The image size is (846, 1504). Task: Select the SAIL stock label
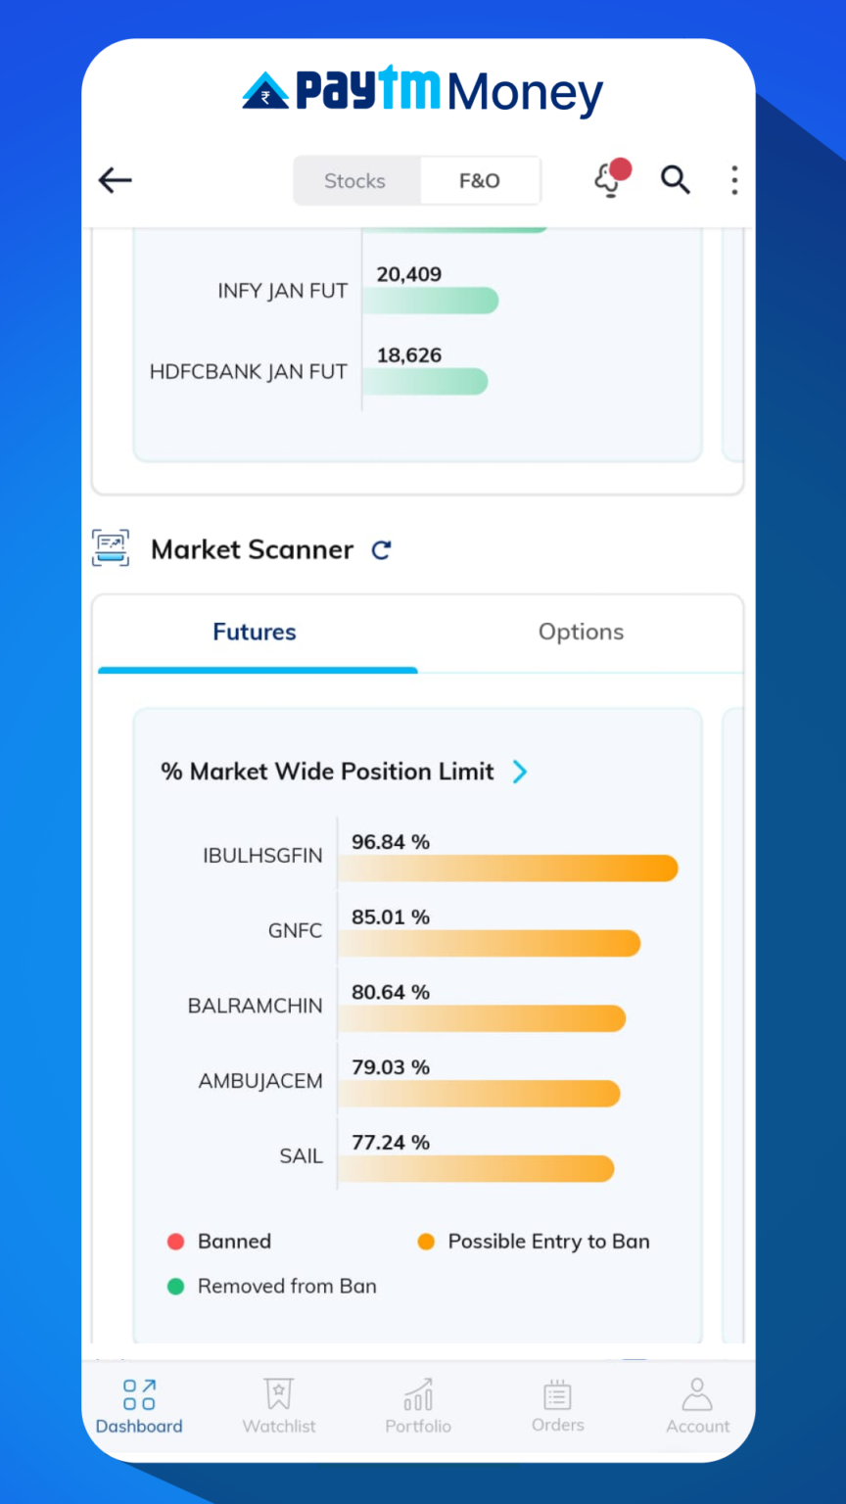(301, 1156)
